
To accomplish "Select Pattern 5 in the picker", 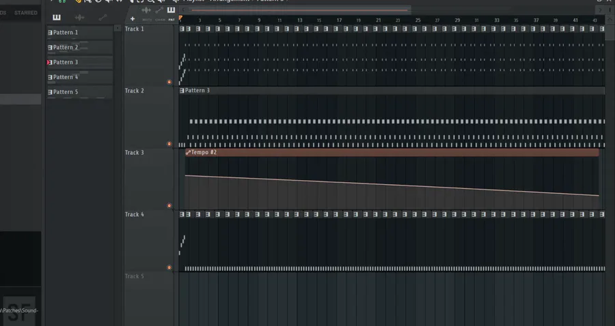I will pos(80,92).
